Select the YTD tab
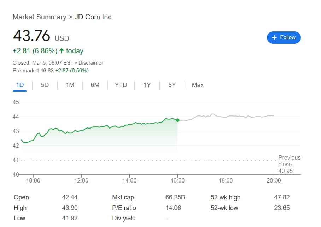The width and height of the screenshot is (321, 227). (121, 85)
